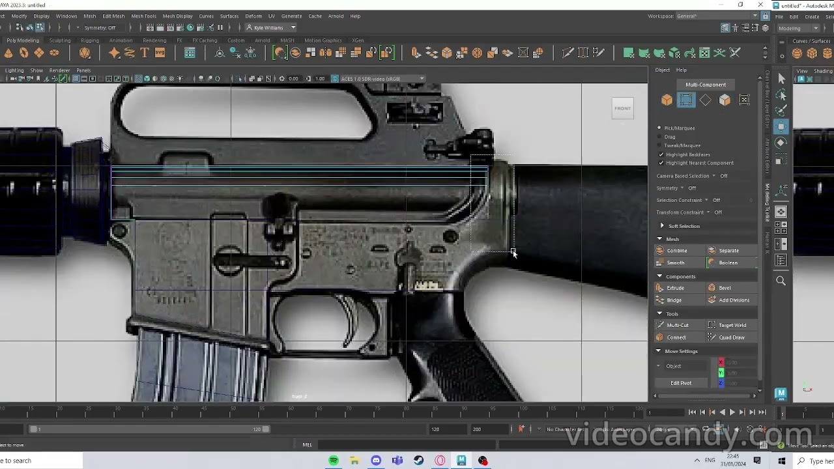The width and height of the screenshot is (834, 469).
Task: Click the Move tool in the toolbox
Action: pos(781,126)
